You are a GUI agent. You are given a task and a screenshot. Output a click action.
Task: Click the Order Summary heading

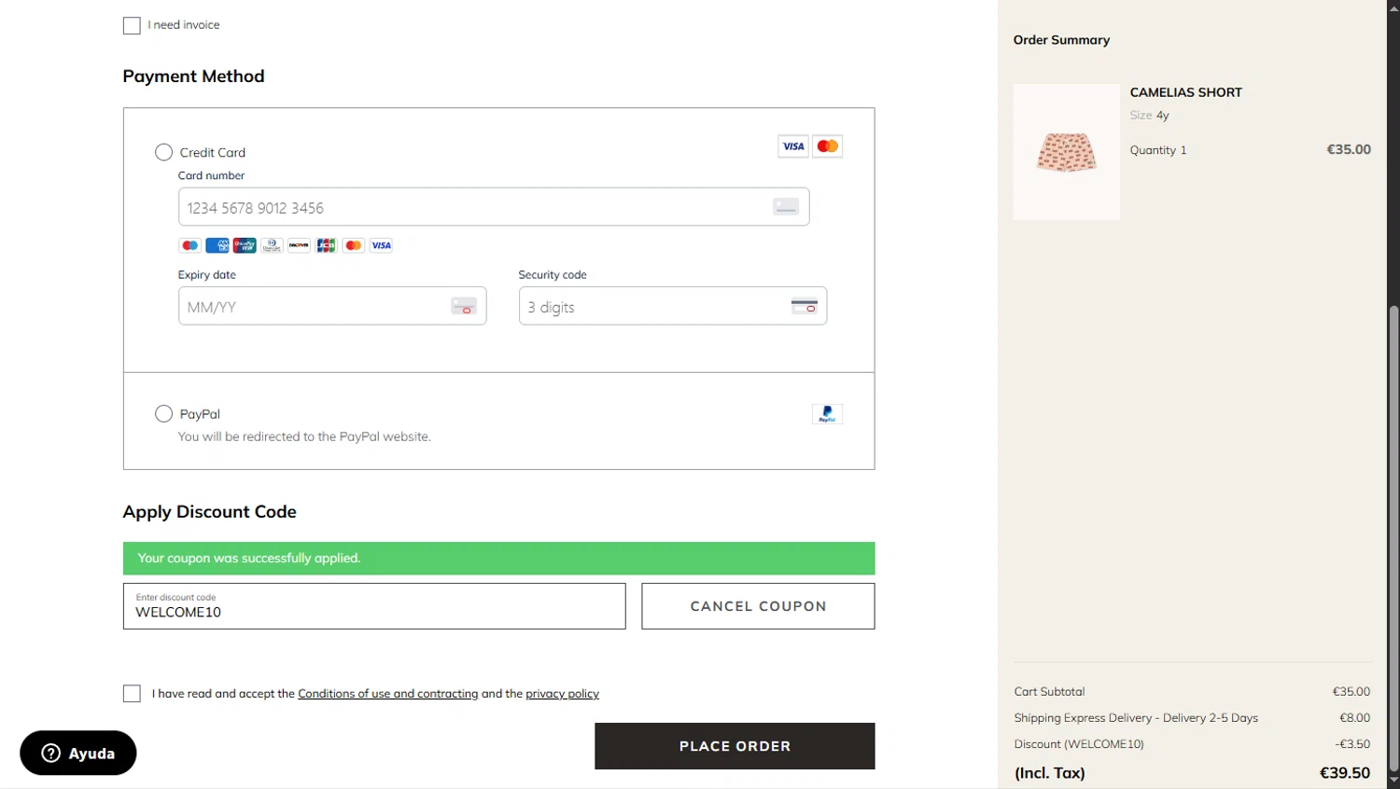point(1061,40)
